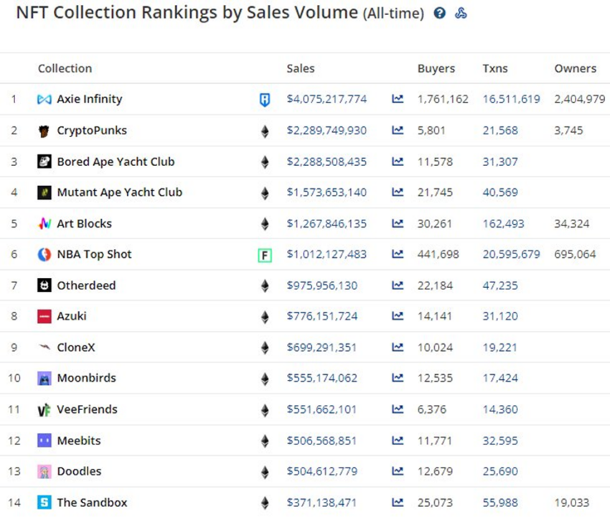The width and height of the screenshot is (610, 517).
Task: Click the Ethereum icon in the Azuki row
Action: click(265, 317)
